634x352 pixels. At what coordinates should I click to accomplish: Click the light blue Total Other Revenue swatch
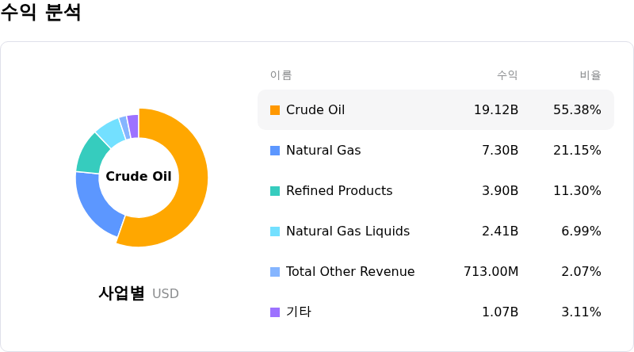pyautogui.click(x=275, y=272)
